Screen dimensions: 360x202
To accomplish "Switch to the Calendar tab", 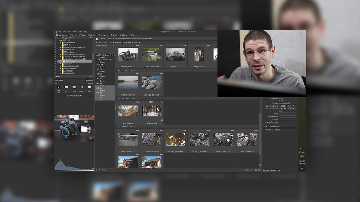I will (72, 38).
